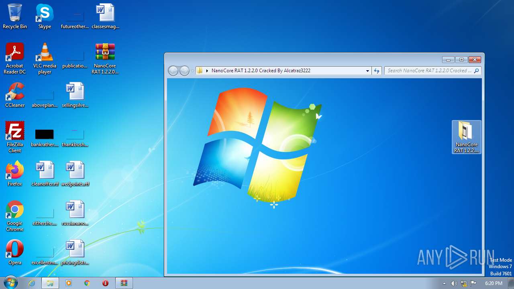Click folder icon in the address bar
514x289 pixels.
[x=200, y=71]
